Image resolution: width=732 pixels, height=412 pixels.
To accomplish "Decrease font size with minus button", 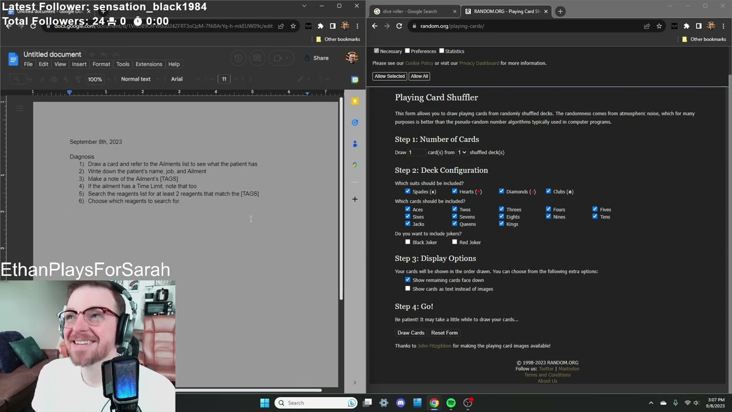I will pyautogui.click(x=212, y=79).
